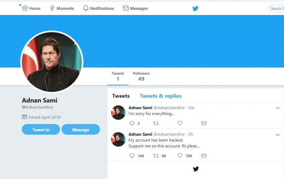Click the Twitter bird logo in top bar
The height and width of the screenshot is (179, 284).
[195, 9]
